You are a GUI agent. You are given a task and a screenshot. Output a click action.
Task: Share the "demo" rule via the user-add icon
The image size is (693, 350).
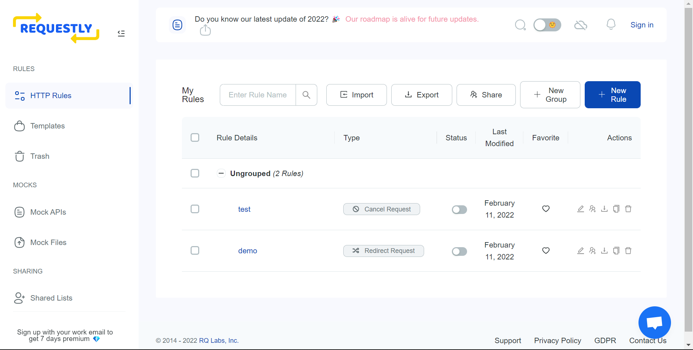(x=592, y=250)
